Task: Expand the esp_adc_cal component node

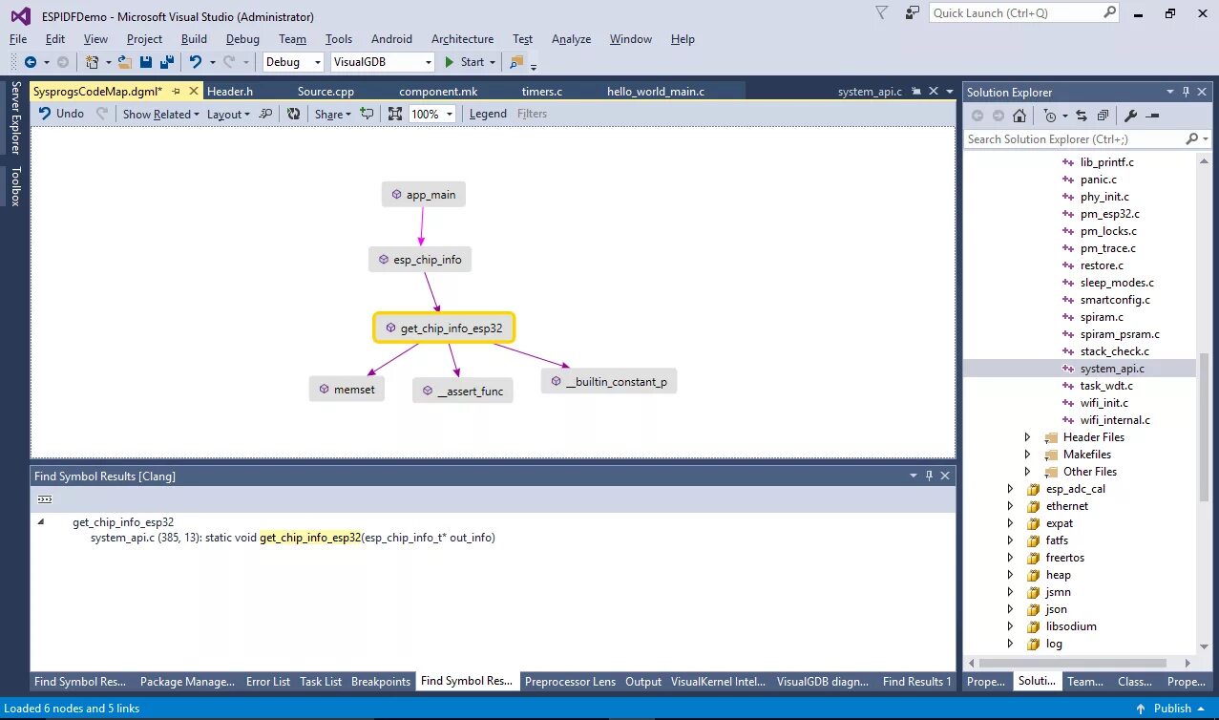Action: tap(1010, 489)
